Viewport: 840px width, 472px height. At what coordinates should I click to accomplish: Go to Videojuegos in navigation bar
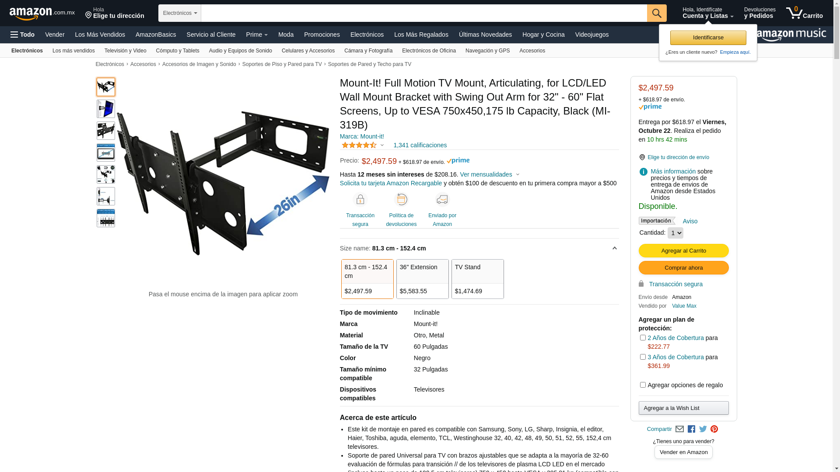[591, 35]
